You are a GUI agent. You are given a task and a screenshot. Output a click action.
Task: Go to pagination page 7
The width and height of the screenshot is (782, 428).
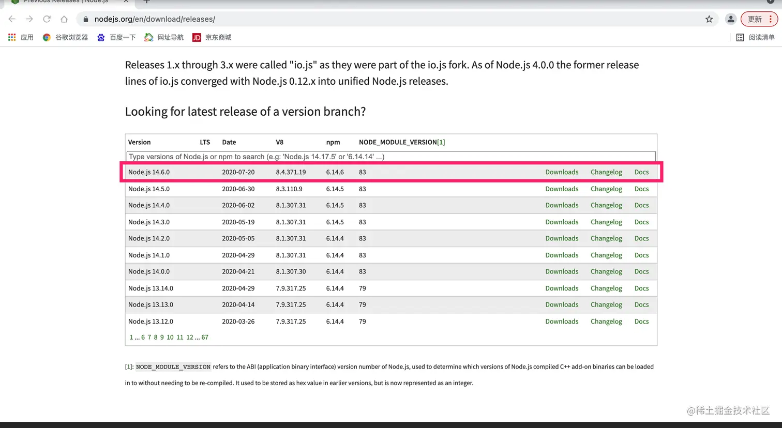coord(149,337)
